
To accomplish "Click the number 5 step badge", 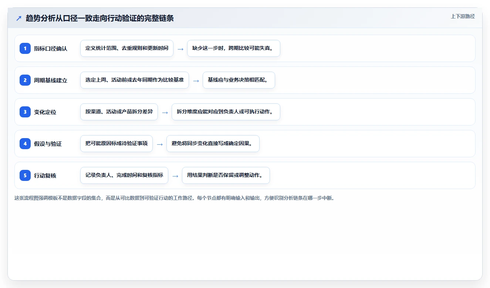I will (25, 175).
